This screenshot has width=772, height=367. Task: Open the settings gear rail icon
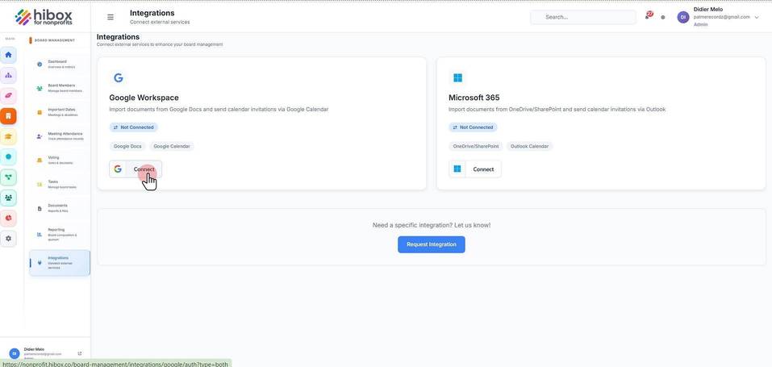click(8, 239)
